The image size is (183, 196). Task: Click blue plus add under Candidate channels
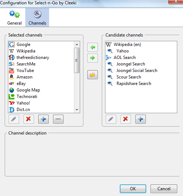coord(140,119)
